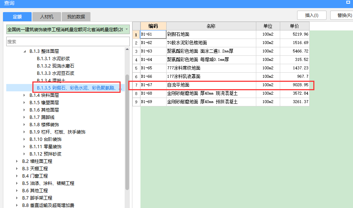Viewport: 353px width, 208px height.
Task: Click the window maximize icon
Action: (348, 2)
